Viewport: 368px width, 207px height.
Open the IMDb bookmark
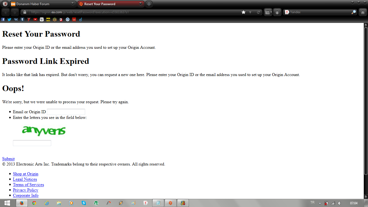tap(48, 19)
